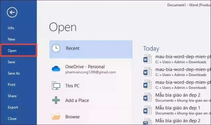The image size is (211, 125).
Task: Open the Share page
Action: pos(12,96)
